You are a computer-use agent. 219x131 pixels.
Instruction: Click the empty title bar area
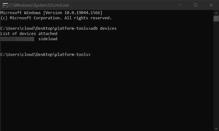click(x=119, y=5)
